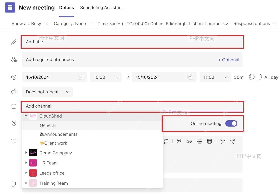This screenshot has width=280, height=193.
Task: Expand the HR Team channels
Action: click(26, 163)
